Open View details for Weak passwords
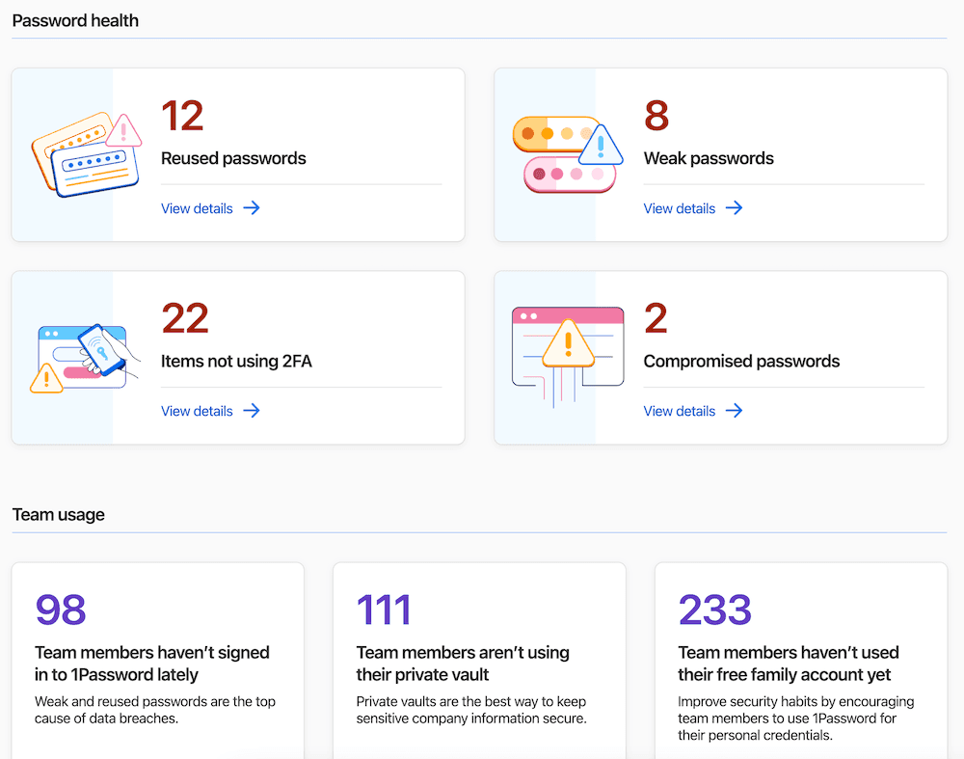The width and height of the screenshot is (964, 759). point(680,208)
